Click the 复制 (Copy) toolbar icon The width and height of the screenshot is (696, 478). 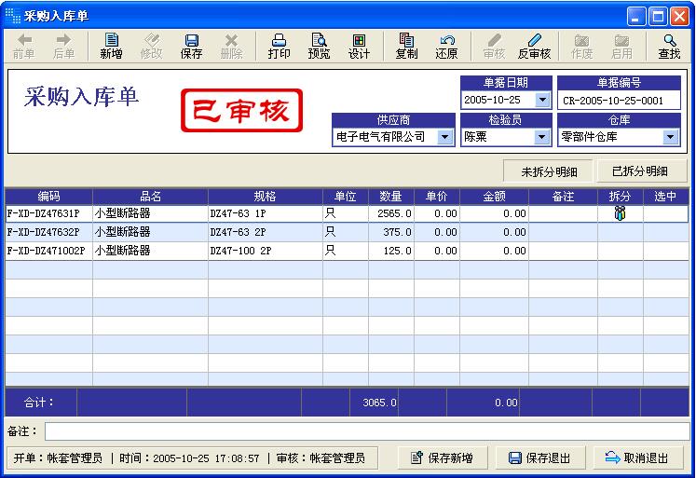tap(406, 46)
